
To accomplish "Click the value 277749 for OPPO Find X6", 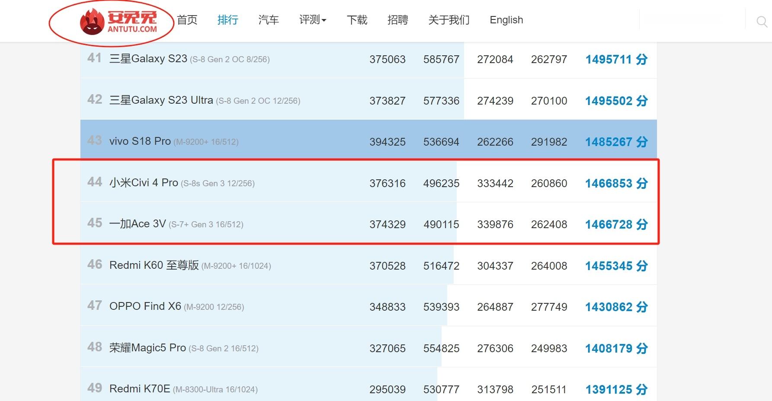I will (x=549, y=307).
